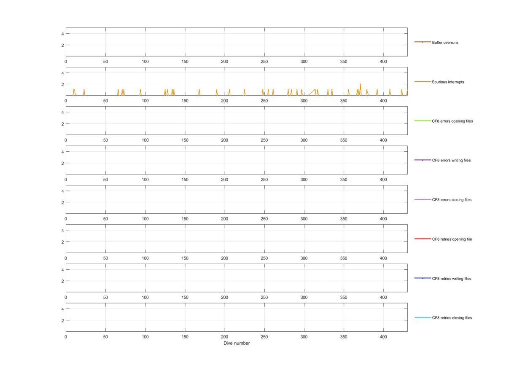Click the pink CF8 errors closing legend line
The width and height of the screenshot is (506, 373).
point(423,199)
